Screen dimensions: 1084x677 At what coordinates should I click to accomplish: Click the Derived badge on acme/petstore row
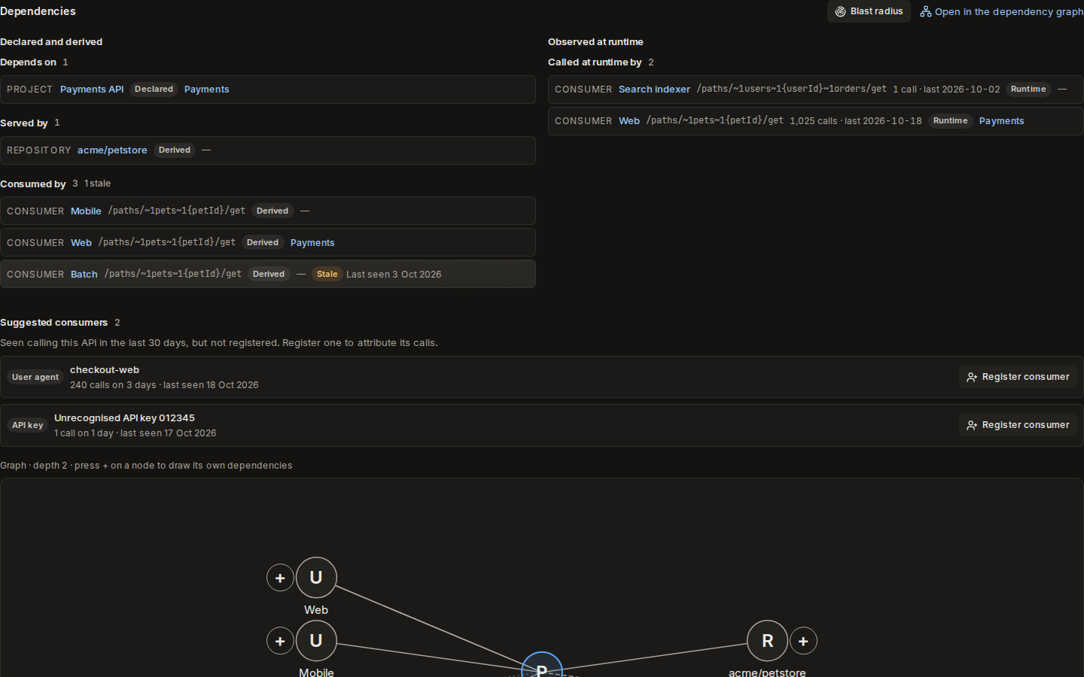[x=175, y=150]
